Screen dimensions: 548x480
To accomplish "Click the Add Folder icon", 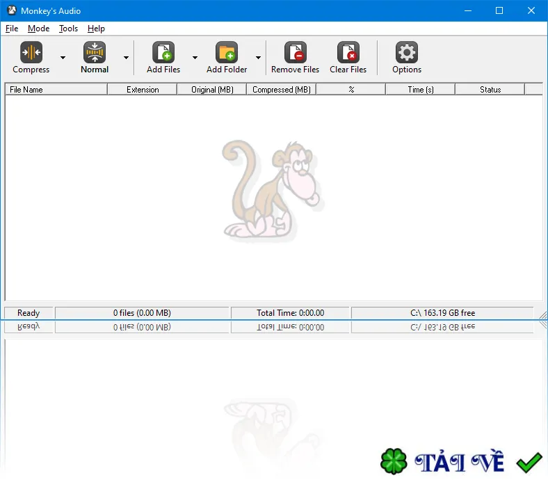I will (227, 52).
